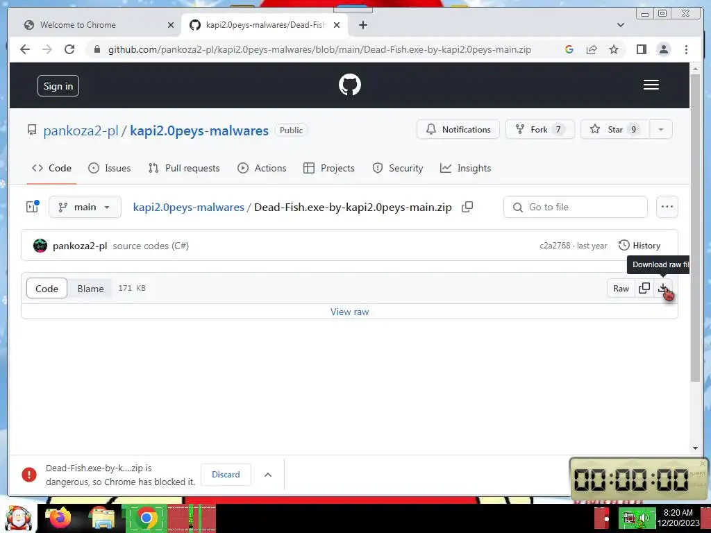This screenshot has height=533, width=711.
Task: Open the Projects tab
Action: point(329,168)
